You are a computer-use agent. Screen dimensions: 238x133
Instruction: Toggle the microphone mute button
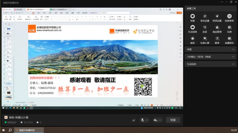142,120
